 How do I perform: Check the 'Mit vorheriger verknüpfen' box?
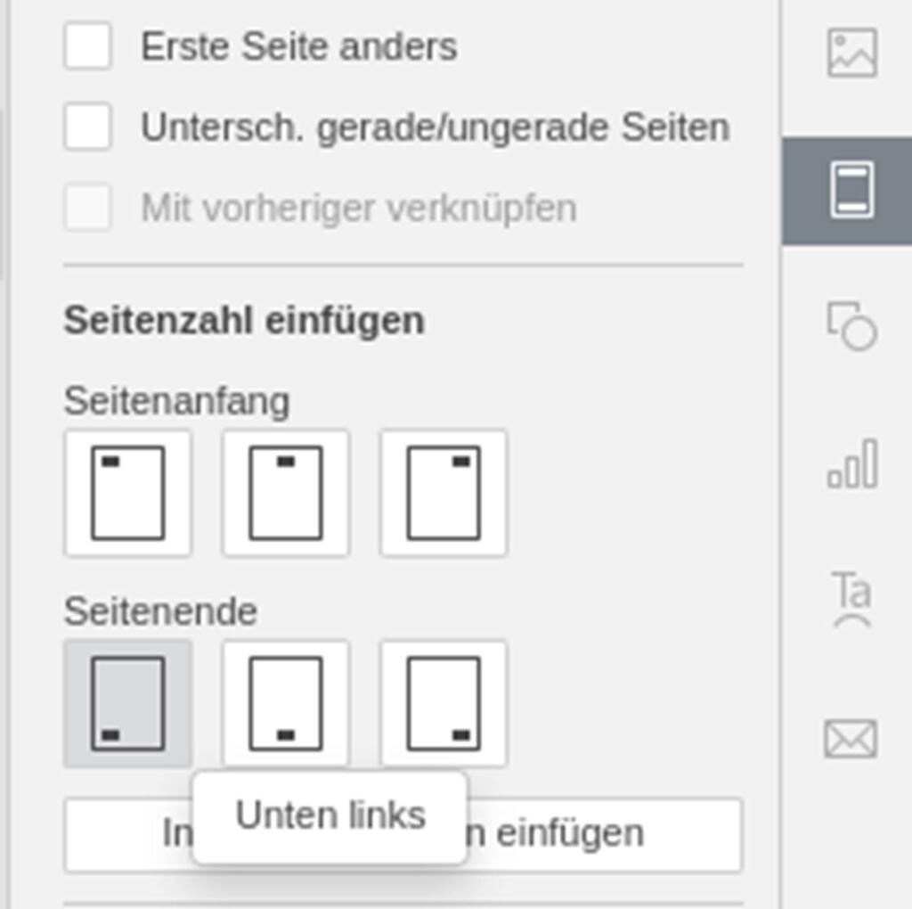[88, 207]
